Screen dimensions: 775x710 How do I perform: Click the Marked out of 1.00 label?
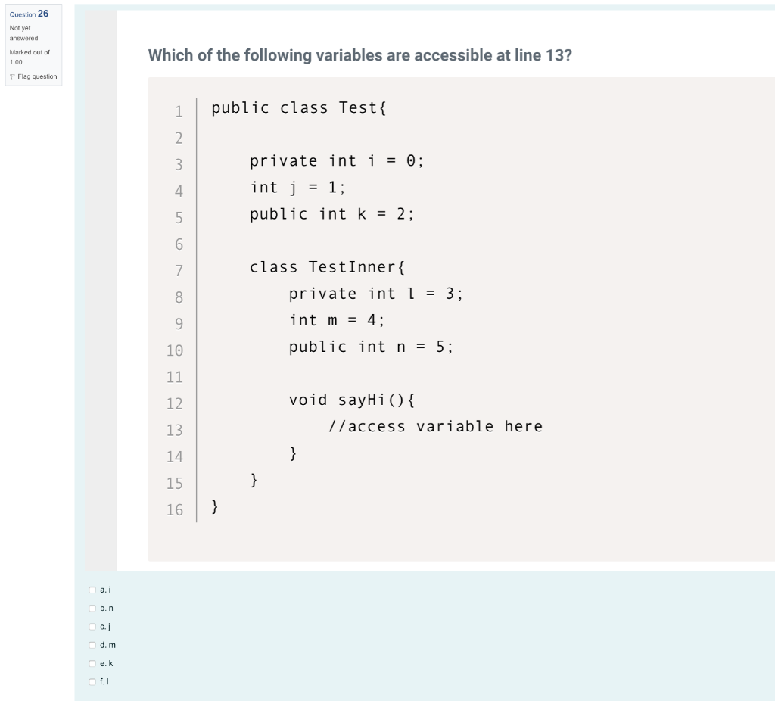[30, 57]
